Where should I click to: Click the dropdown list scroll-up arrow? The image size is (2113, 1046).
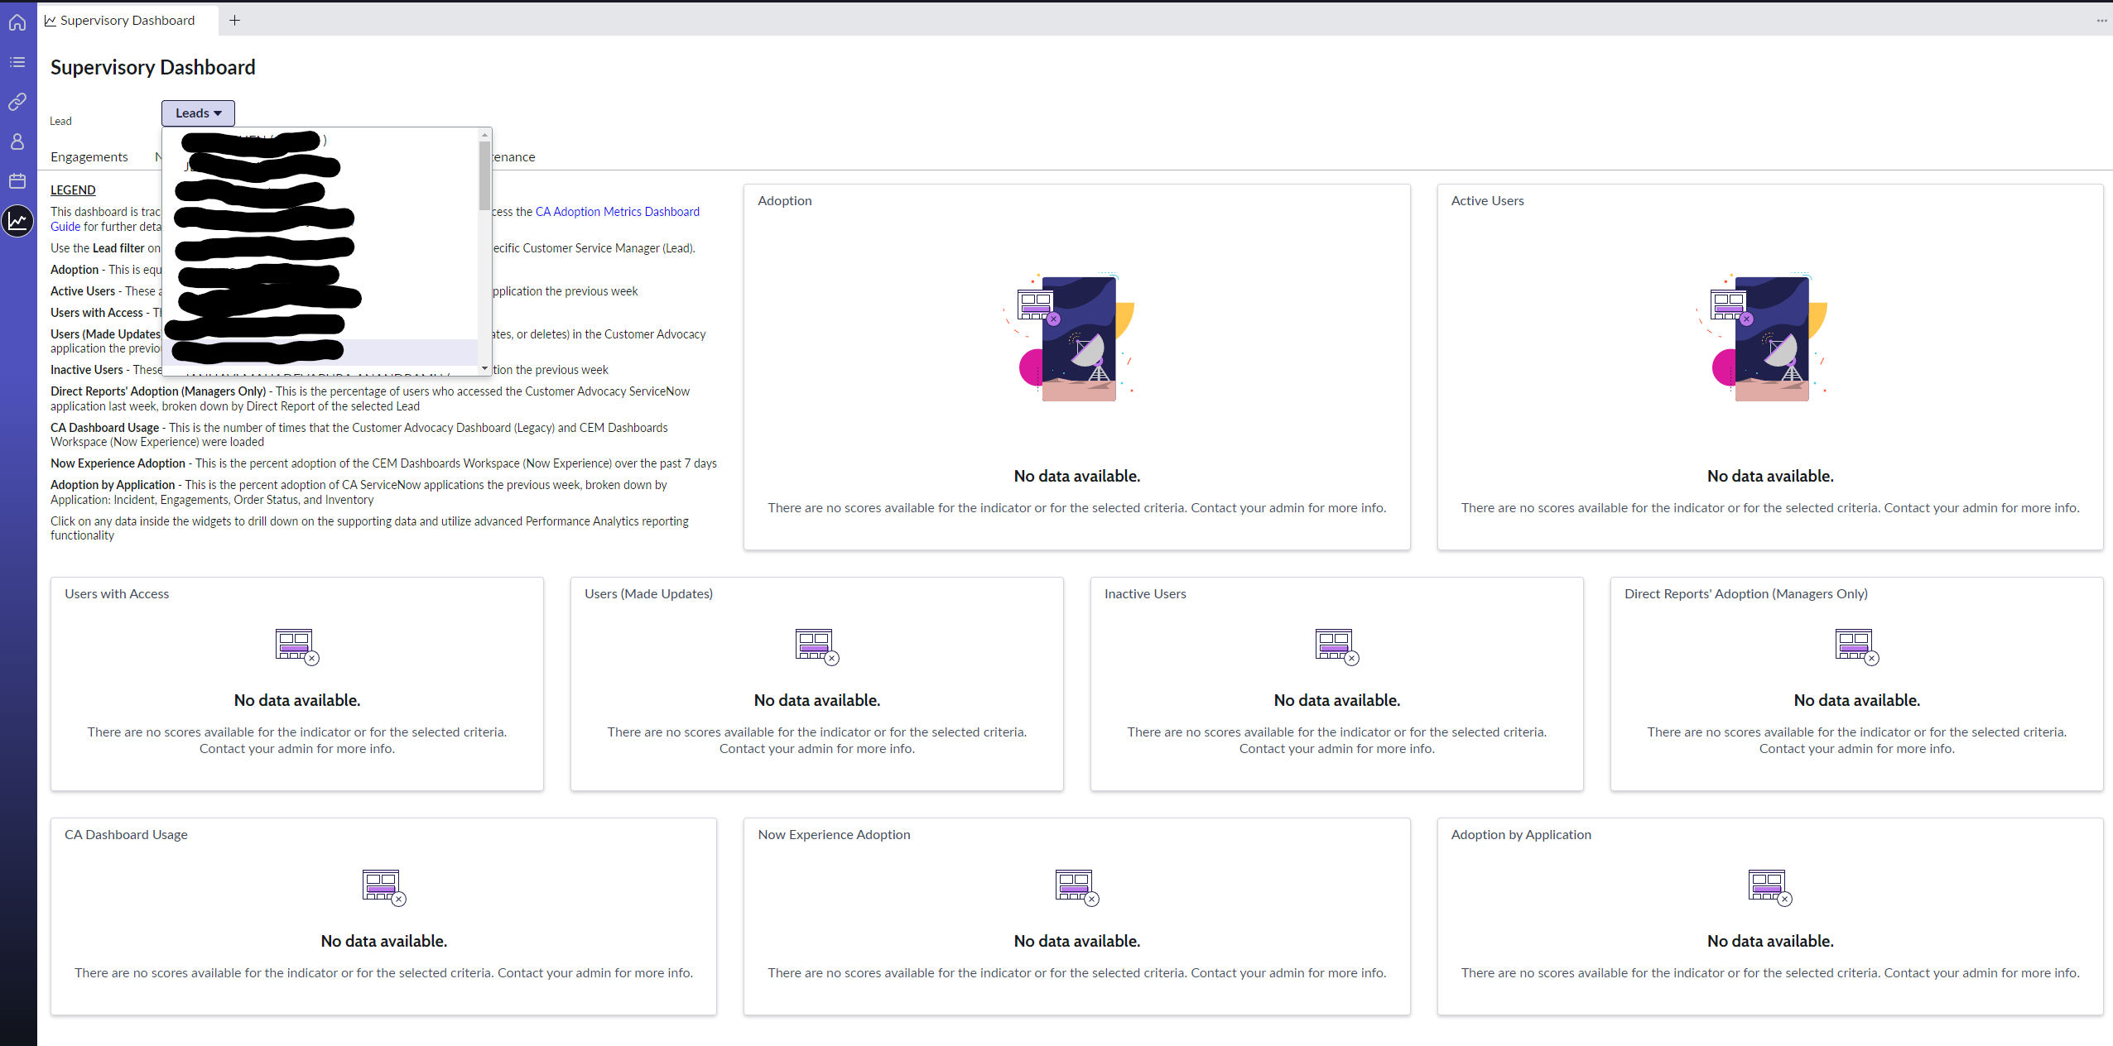point(484,135)
